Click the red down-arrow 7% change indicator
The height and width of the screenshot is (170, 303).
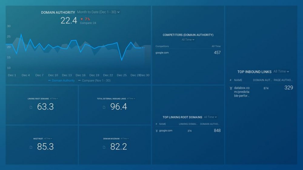pos(85,19)
